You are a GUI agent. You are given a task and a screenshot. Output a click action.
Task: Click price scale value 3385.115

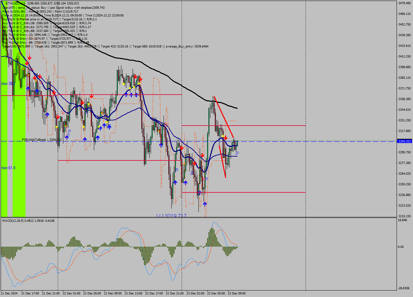pyautogui.click(x=404, y=77)
